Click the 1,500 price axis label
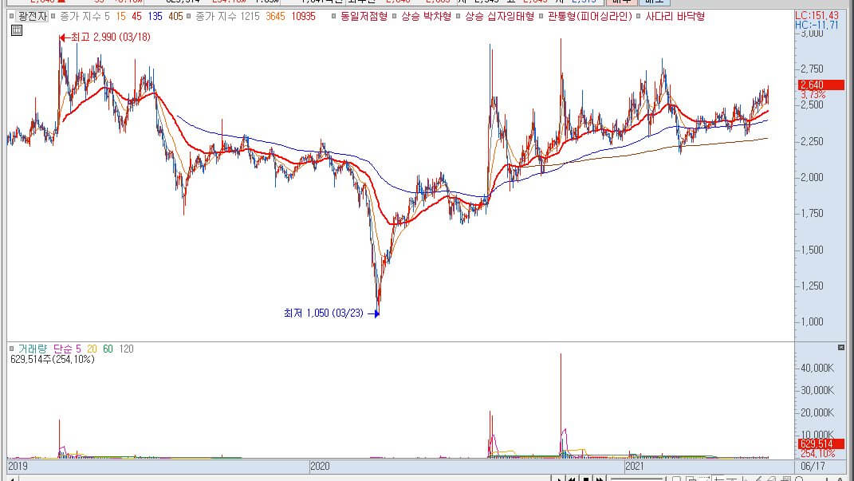 pos(812,250)
